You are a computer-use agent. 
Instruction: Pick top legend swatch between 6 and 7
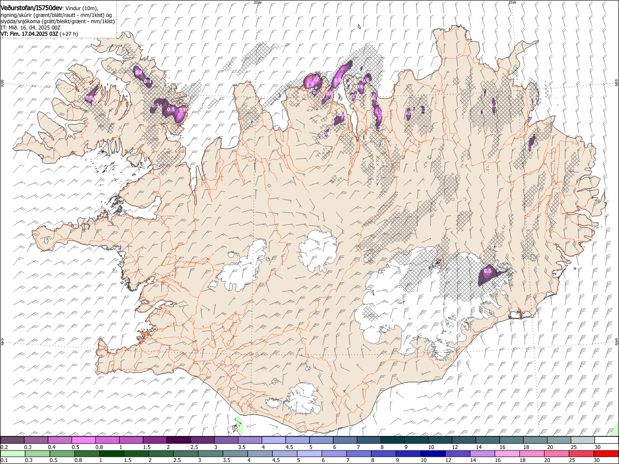345,440
